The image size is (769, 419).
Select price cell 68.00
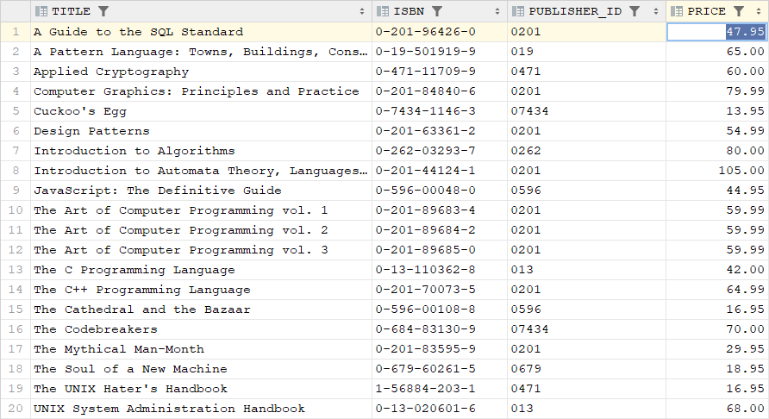click(x=717, y=409)
